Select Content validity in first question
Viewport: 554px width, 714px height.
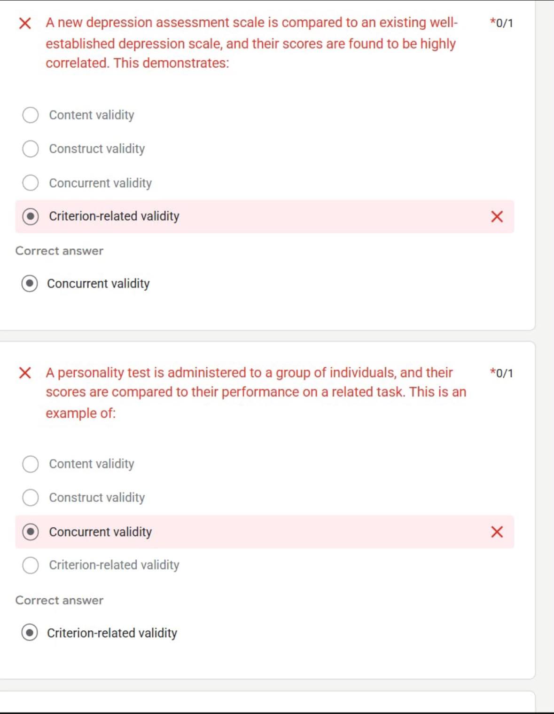31,115
